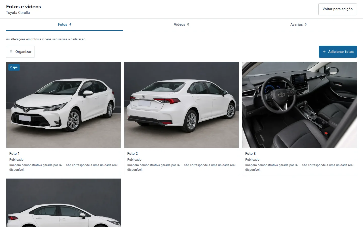The width and height of the screenshot is (363, 227).
Task: Click the Fotos count badge 4
Action: [x=70, y=24]
